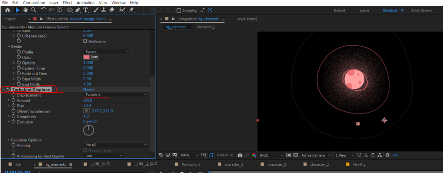Toggle the Transparency Grid icon

(295, 155)
